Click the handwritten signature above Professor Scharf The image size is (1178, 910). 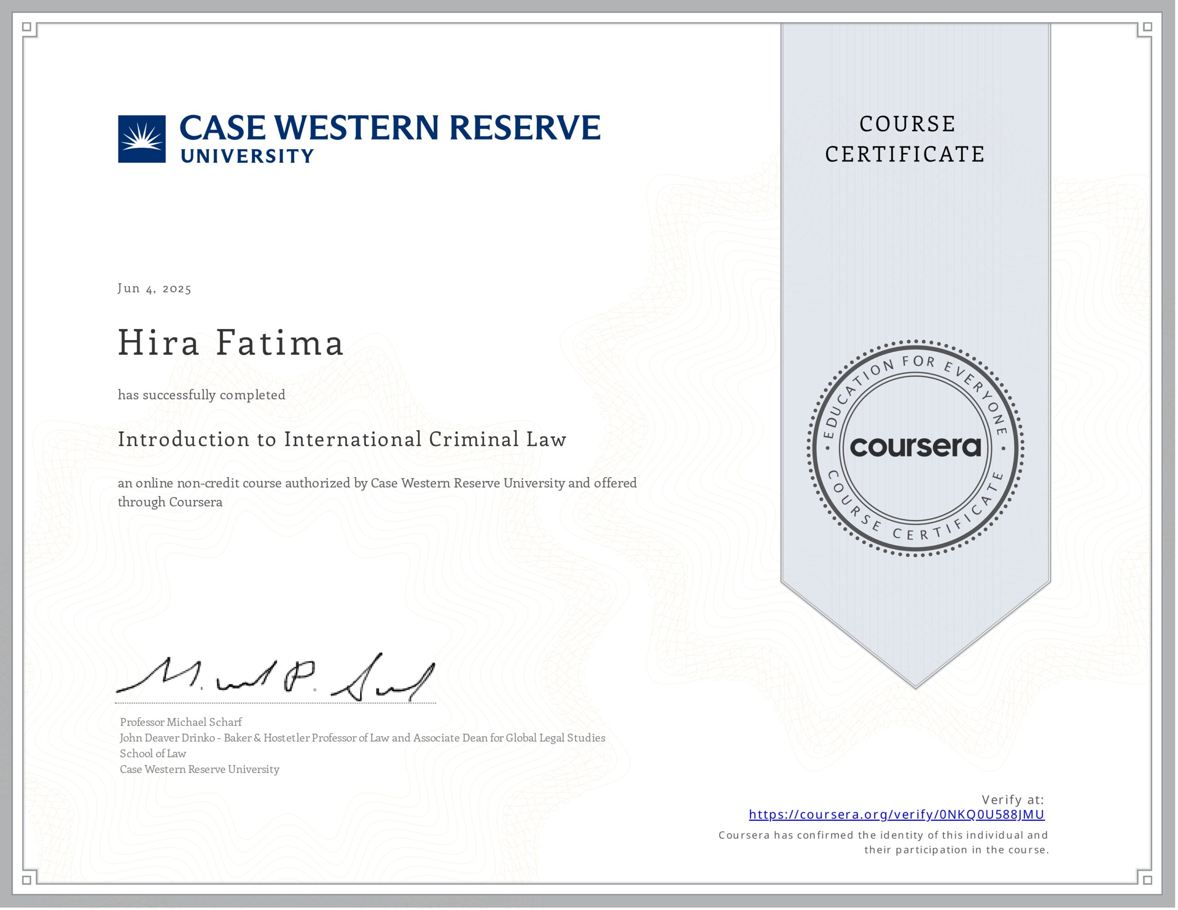coord(275,679)
